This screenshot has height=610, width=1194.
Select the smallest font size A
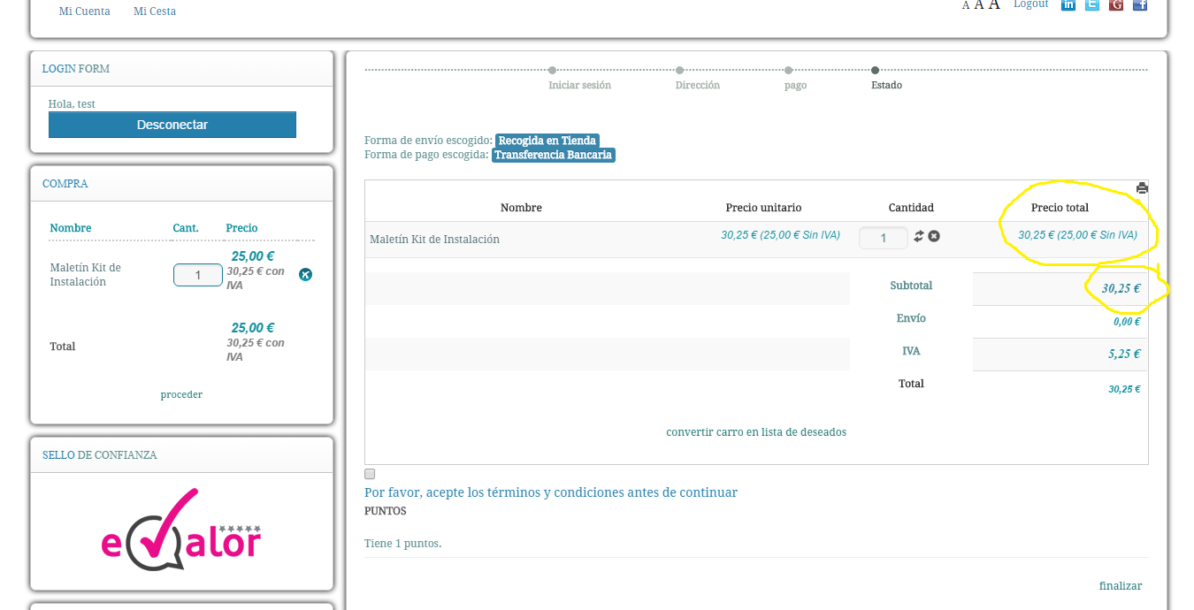(x=966, y=5)
